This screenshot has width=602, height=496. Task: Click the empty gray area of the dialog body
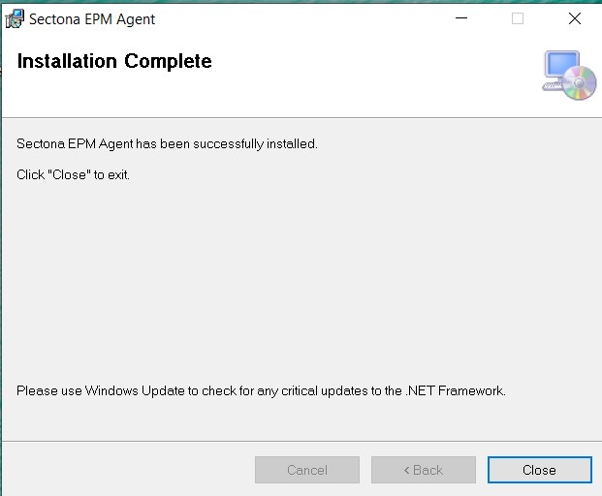pos(291,281)
